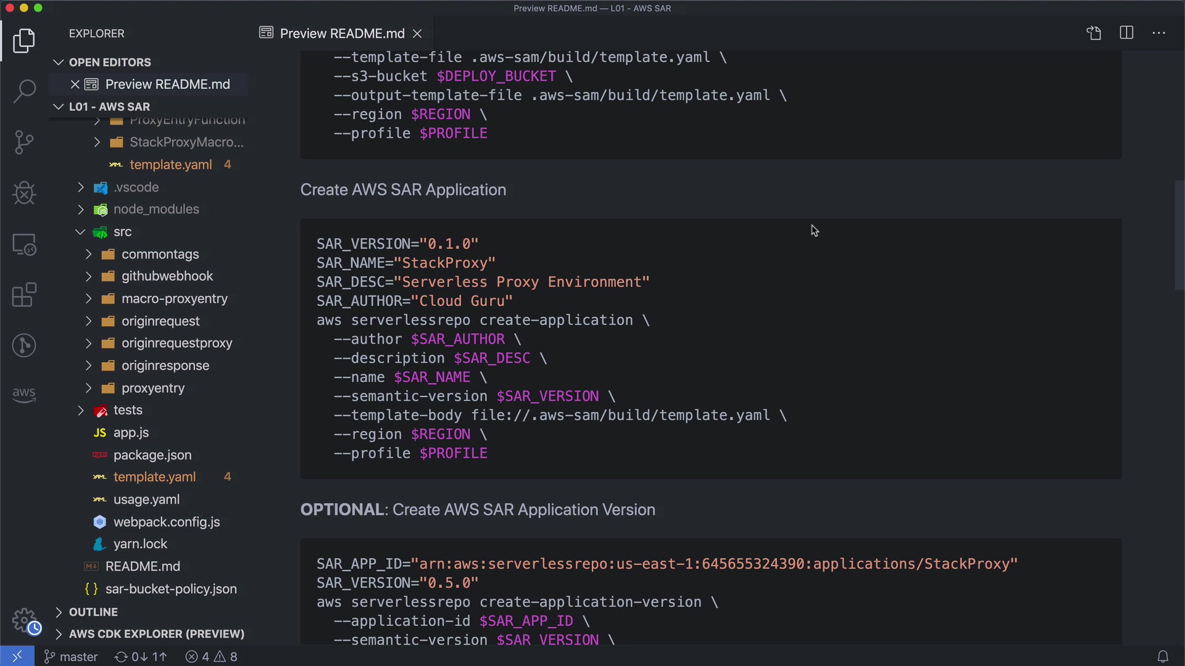Open the editor More Actions menu

click(x=1159, y=33)
